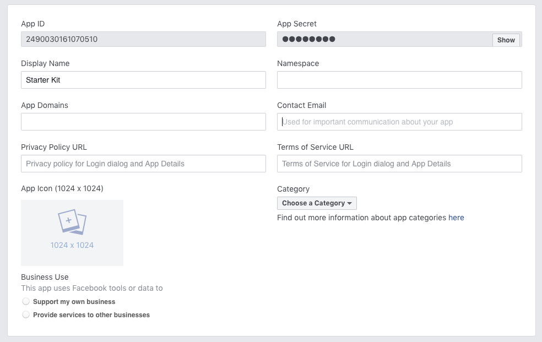The height and width of the screenshot is (342, 542).
Task: Click into the Namespace field
Action: [399, 80]
